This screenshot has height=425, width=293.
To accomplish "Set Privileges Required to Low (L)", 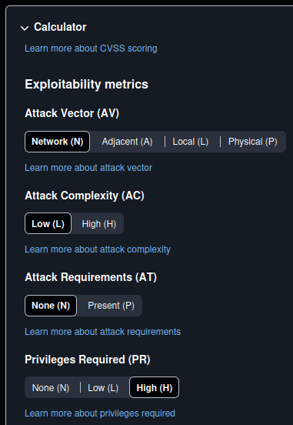I will click(103, 388).
